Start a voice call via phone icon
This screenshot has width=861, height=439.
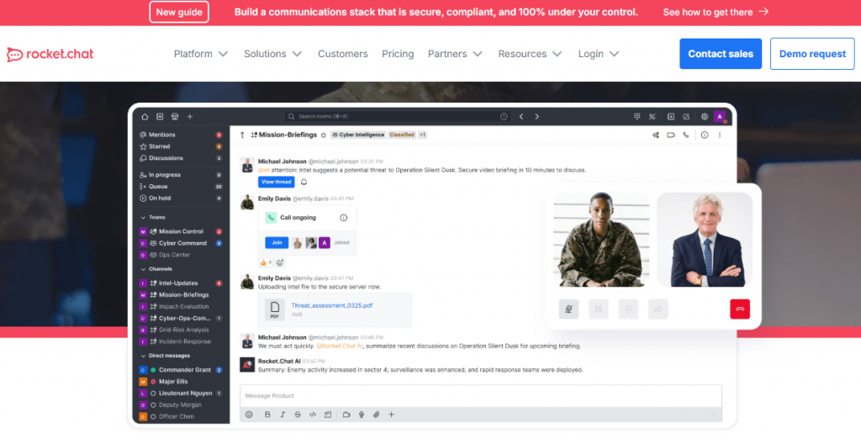pos(686,135)
